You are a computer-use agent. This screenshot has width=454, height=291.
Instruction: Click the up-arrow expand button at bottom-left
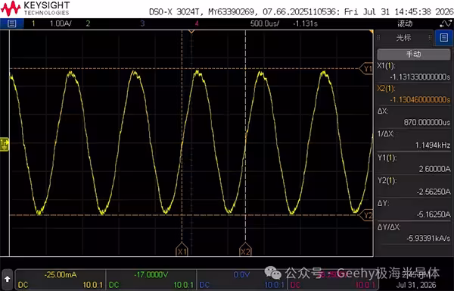tap(8, 279)
